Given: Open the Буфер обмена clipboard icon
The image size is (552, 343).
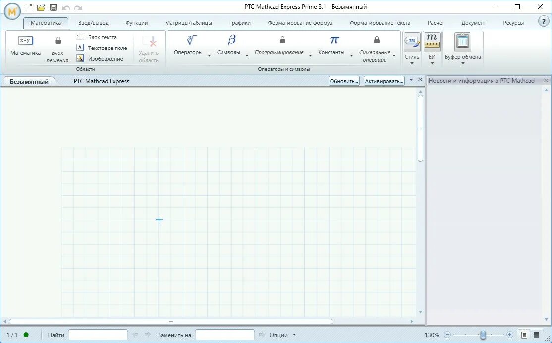Looking at the screenshot, I should [463, 42].
